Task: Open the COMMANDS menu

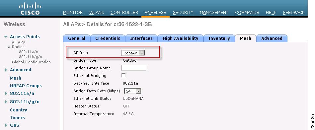Action: point(247,13)
